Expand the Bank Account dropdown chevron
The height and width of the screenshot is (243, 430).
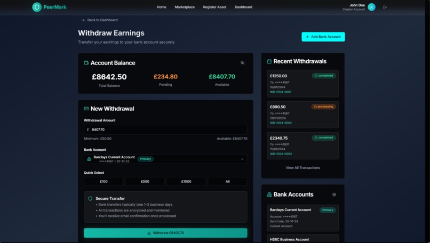pyautogui.click(x=242, y=159)
